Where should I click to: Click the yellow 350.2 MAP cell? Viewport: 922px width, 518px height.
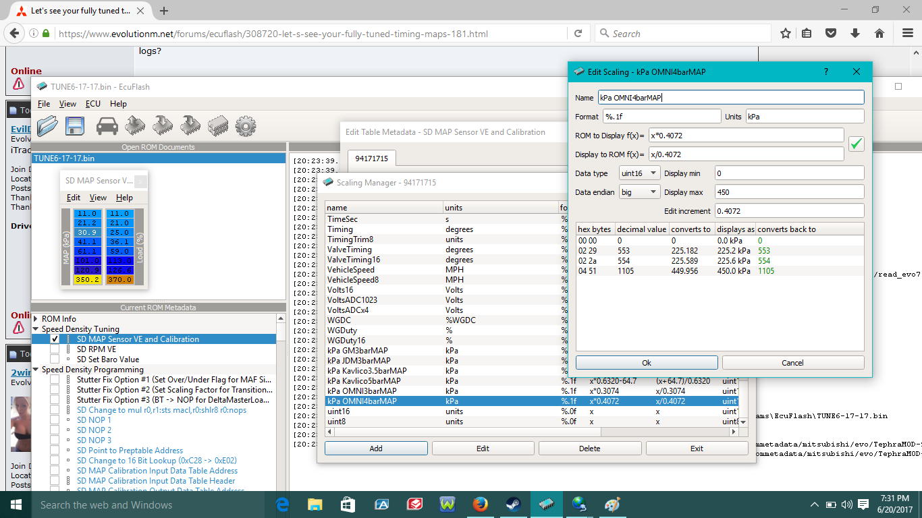click(x=88, y=279)
